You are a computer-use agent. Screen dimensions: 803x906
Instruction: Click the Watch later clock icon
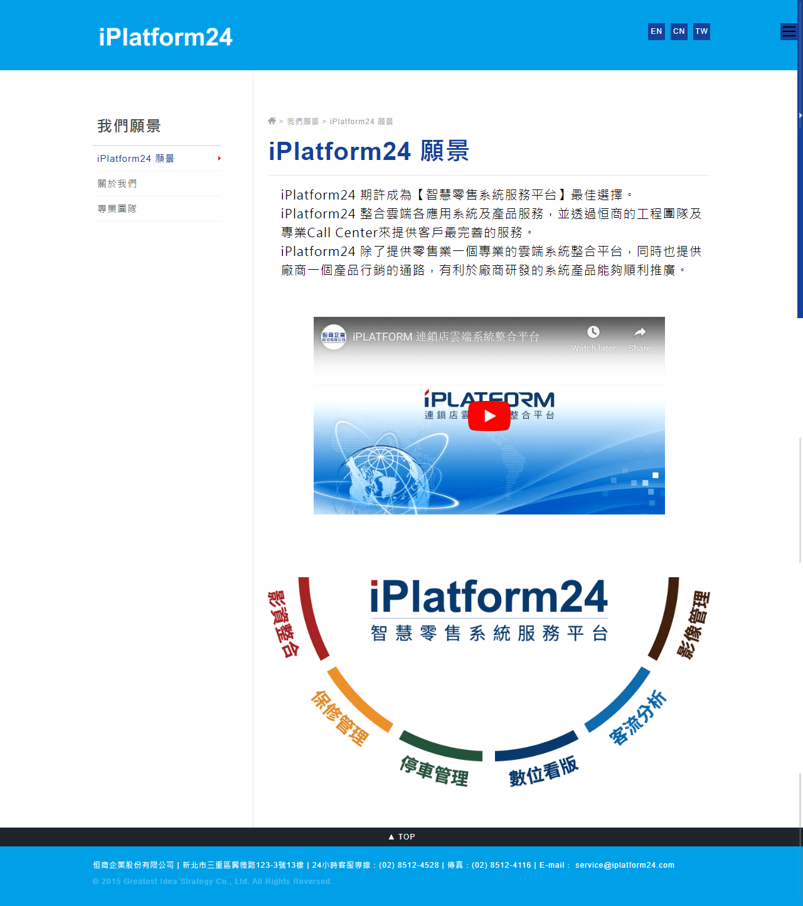point(593,333)
